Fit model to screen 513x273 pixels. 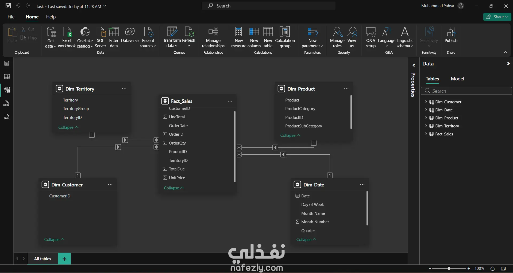[x=503, y=268]
